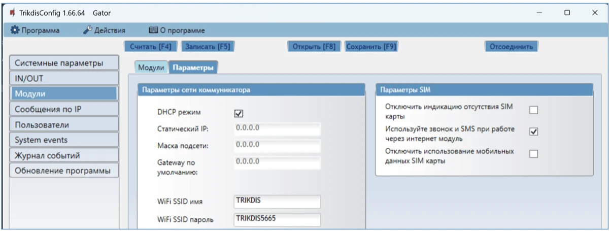Open Журнал событий in the sidebar

coord(63,155)
